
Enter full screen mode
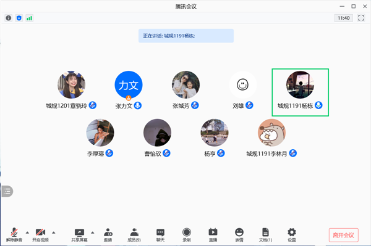coord(361,18)
